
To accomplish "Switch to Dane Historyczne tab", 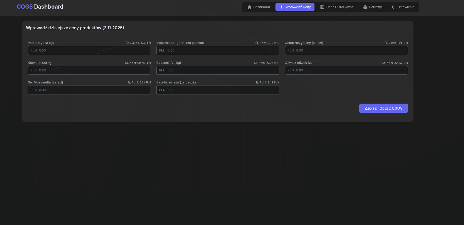I will point(337,7).
